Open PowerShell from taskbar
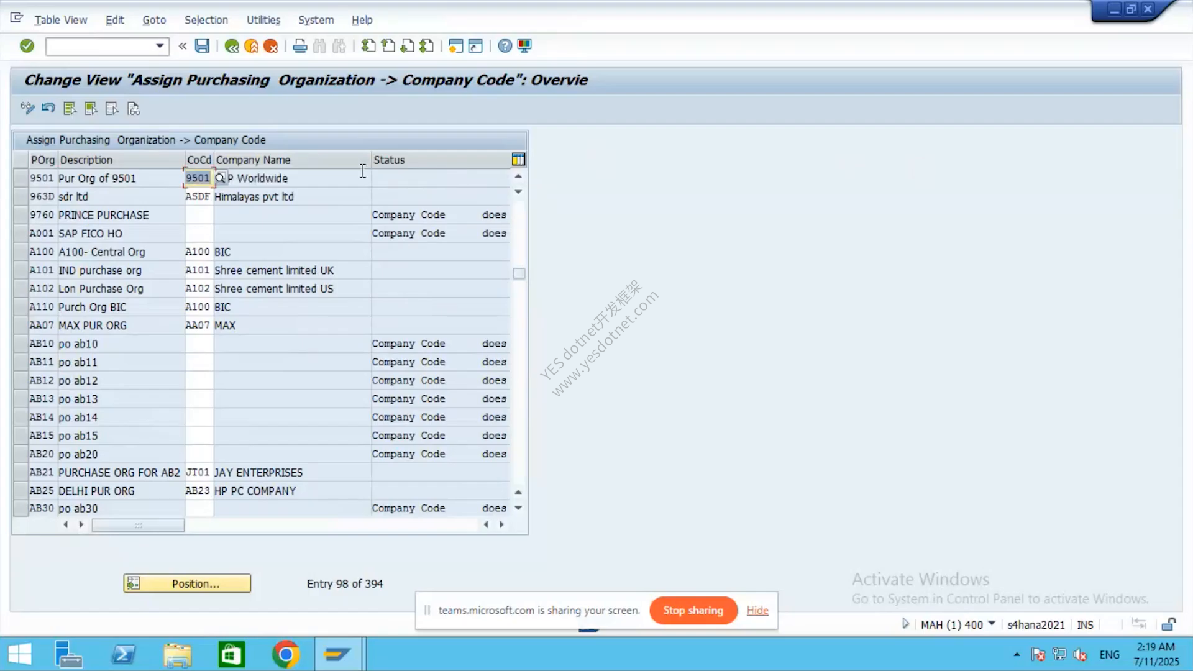This screenshot has height=671, width=1193. 123,654
